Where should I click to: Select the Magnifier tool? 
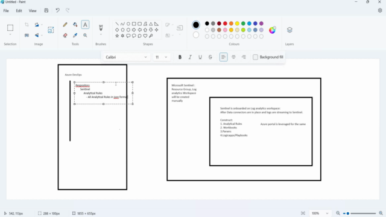point(85,35)
